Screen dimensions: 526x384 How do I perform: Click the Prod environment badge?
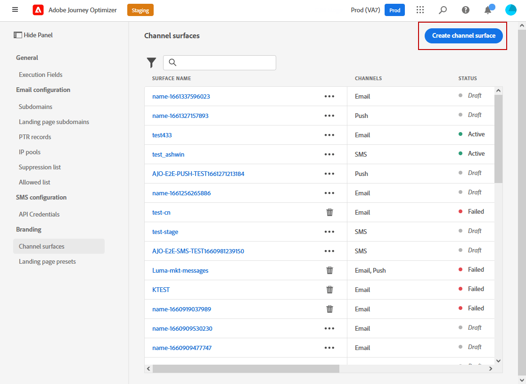pyautogui.click(x=394, y=9)
